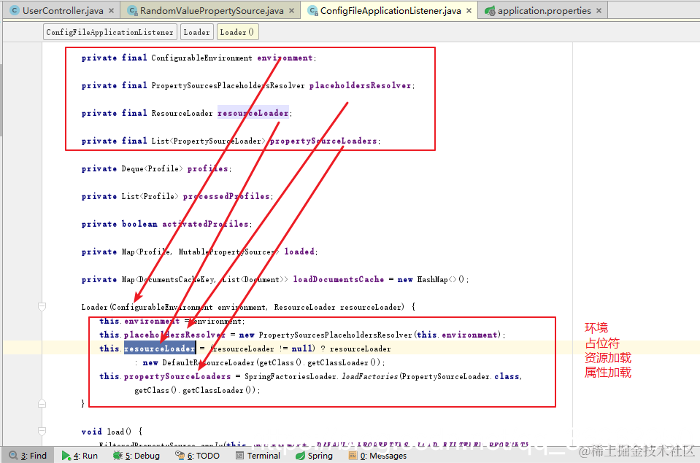Click Loader constructor closing fold marker
Image resolution: width=700 pixels, height=463 pixels.
tap(42, 403)
